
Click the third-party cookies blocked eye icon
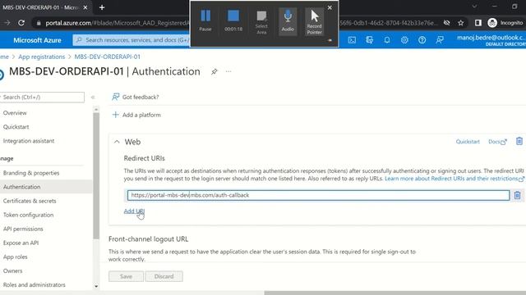point(446,23)
